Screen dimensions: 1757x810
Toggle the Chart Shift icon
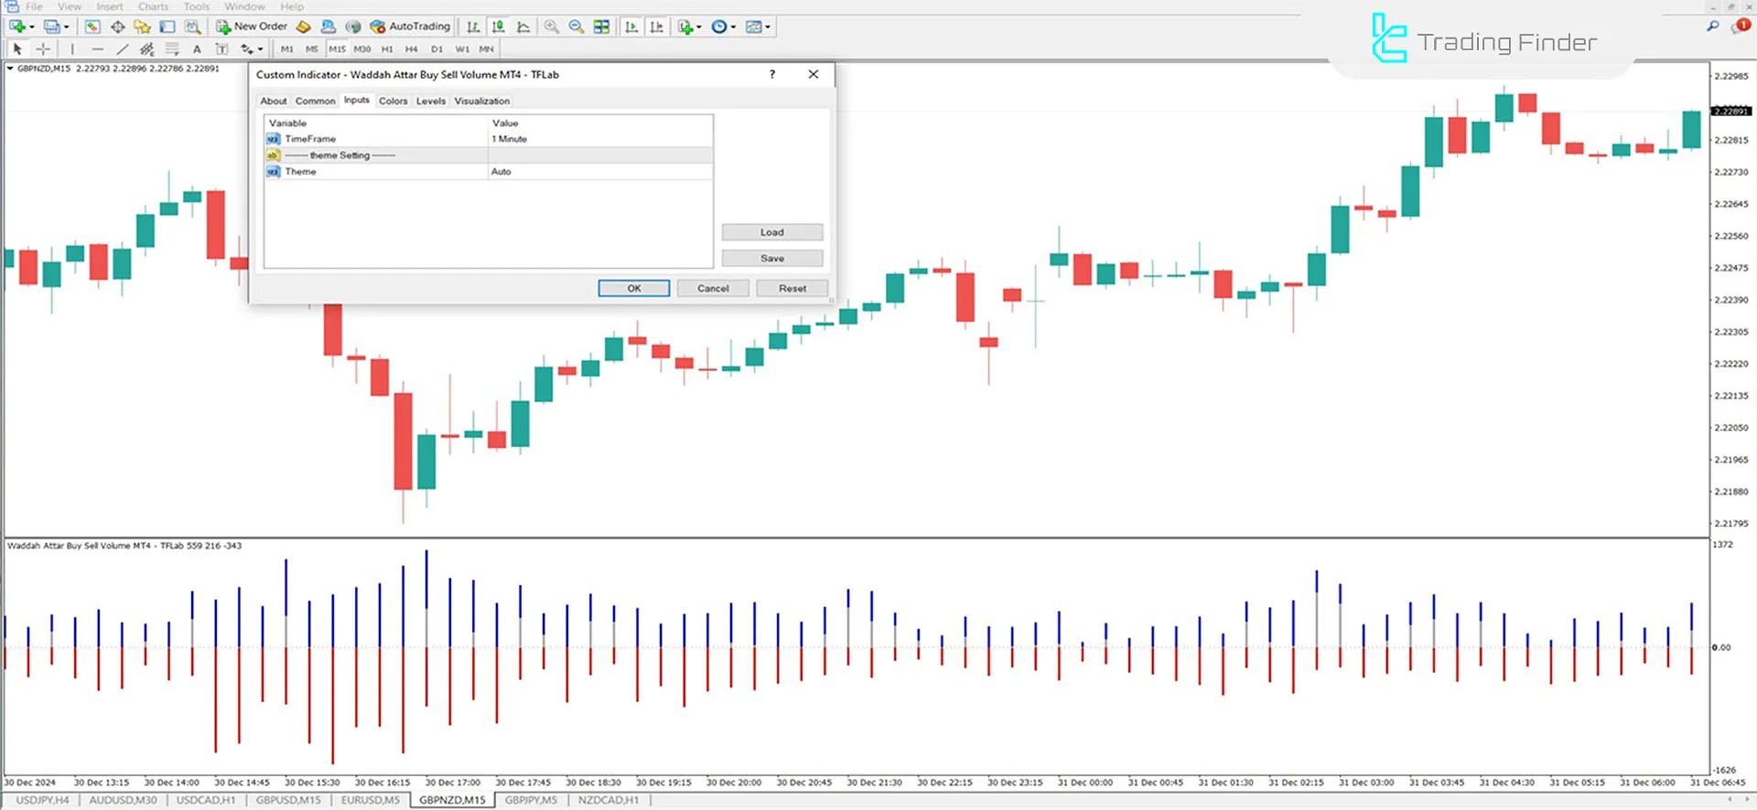click(656, 27)
